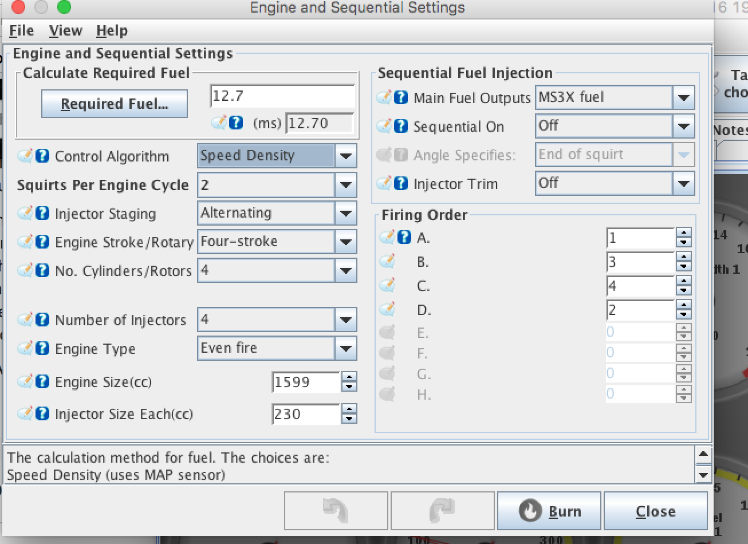The width and height of the screenshot is (748, 544).
Task: Click the help icon for Number of Injectors
Action: coord(42,320)
